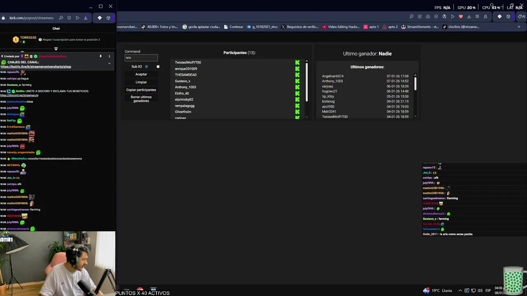Collapse the pinned CANJES DEL CANAL message
Image resolution: width=527 pixels, height=296 pixels.
tap(109, 64)
